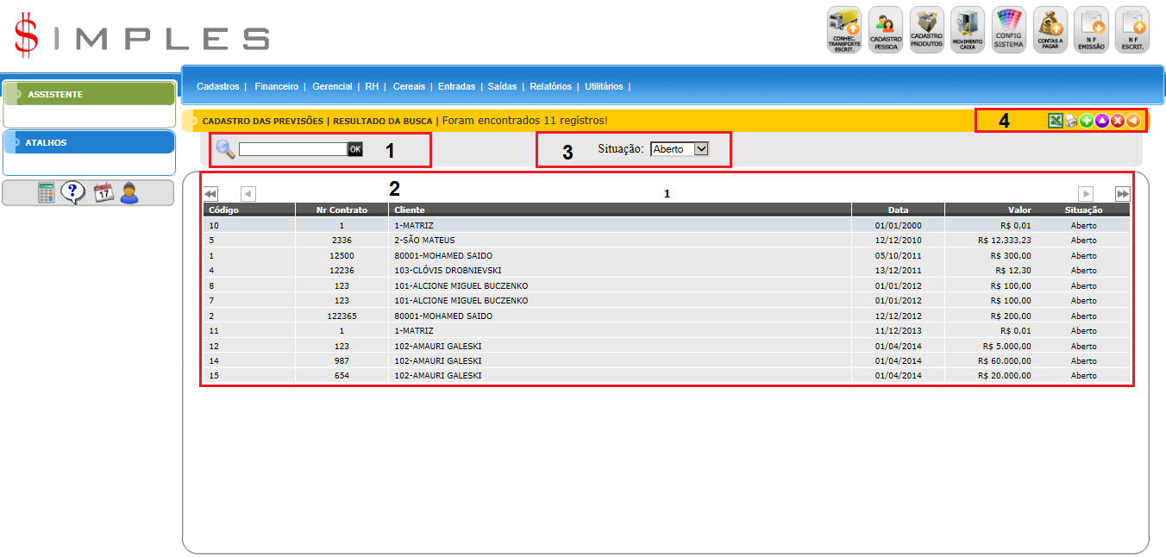Go to the last page of results

pos(1122,194)
